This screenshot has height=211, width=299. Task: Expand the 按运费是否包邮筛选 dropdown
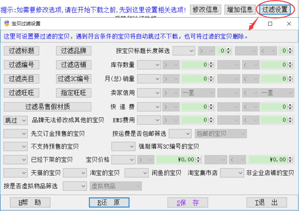(x=180, y=134)
